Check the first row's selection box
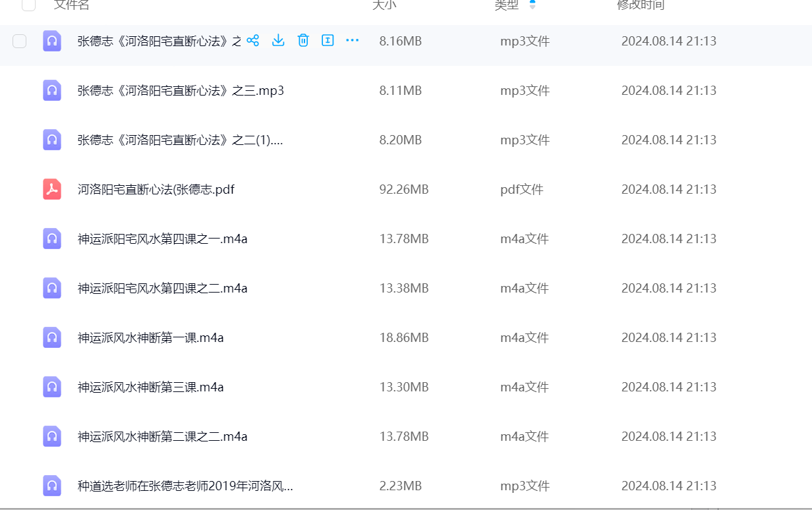 click(x=19, y=41)
